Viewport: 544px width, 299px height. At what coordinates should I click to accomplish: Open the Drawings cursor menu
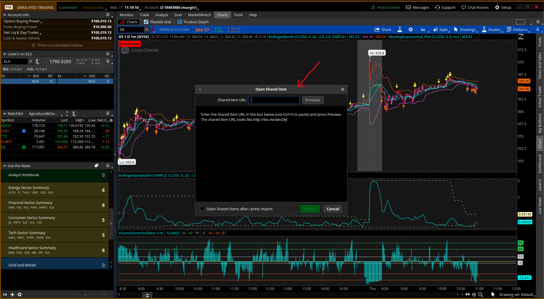click(465, 30)
